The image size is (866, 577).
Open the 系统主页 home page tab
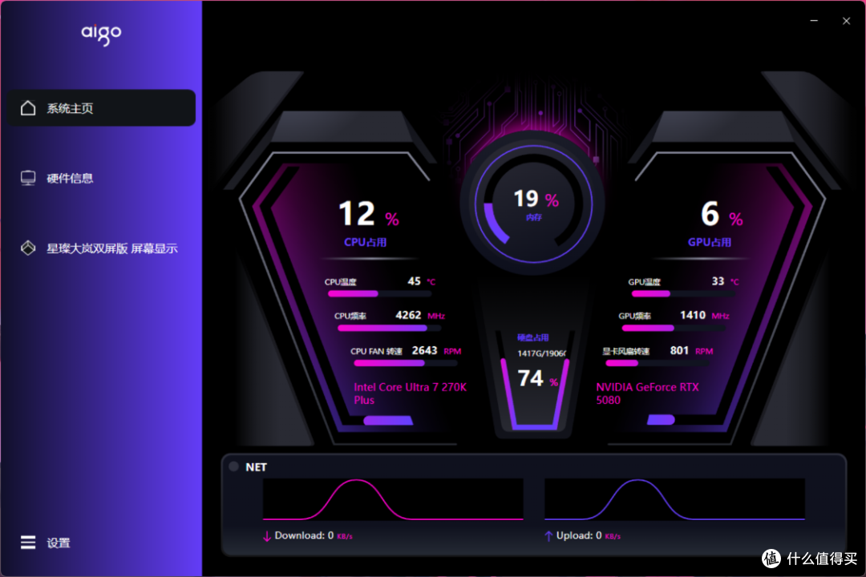coord(101,107)
